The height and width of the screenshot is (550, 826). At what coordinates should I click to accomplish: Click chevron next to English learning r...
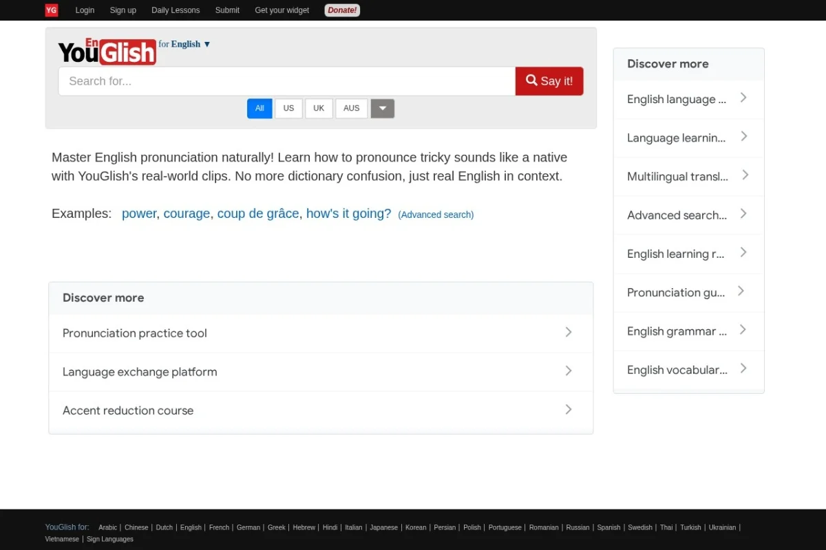pyautogui.click(x=743, y=252)
